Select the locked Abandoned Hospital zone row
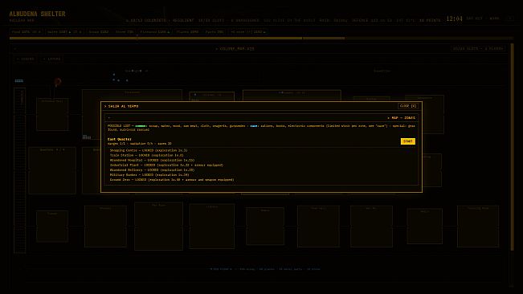This screenshot has width=523, height=294. click(152, 161)
